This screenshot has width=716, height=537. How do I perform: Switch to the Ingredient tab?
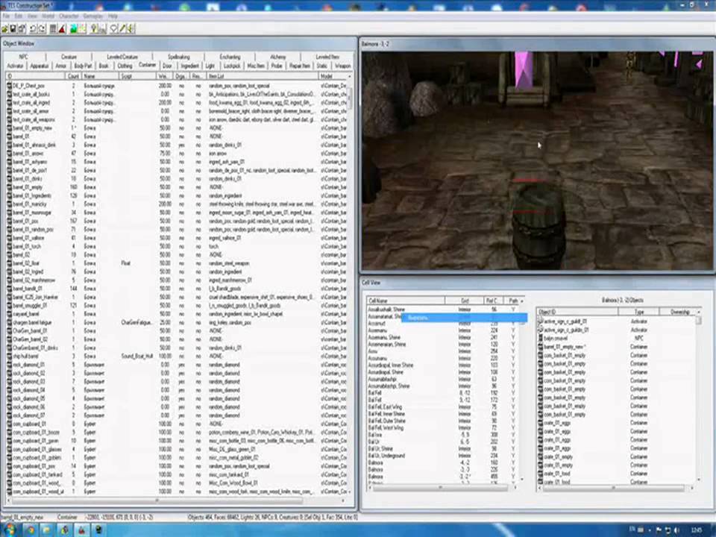(x=189, y=66)
